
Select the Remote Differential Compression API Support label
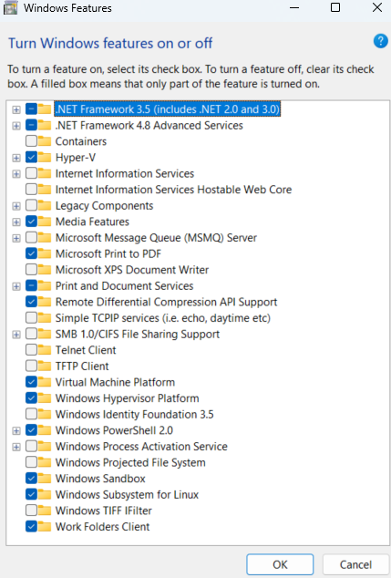[x=166, y=302]
